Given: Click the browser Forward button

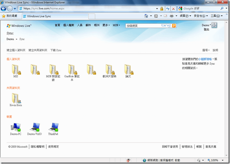Looking at the screenshot, I should [10, 9].
